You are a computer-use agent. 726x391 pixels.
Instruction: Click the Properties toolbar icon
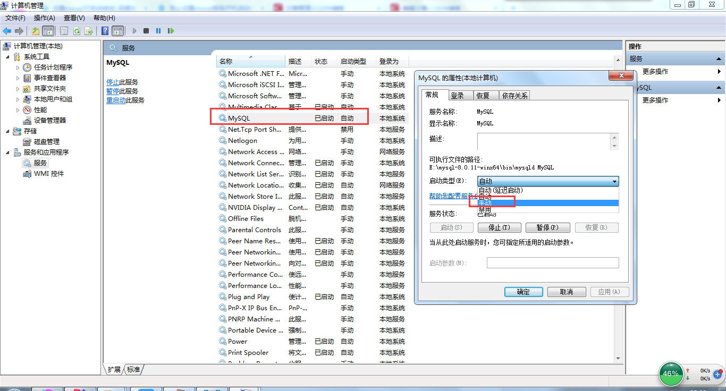coord(64,31)
